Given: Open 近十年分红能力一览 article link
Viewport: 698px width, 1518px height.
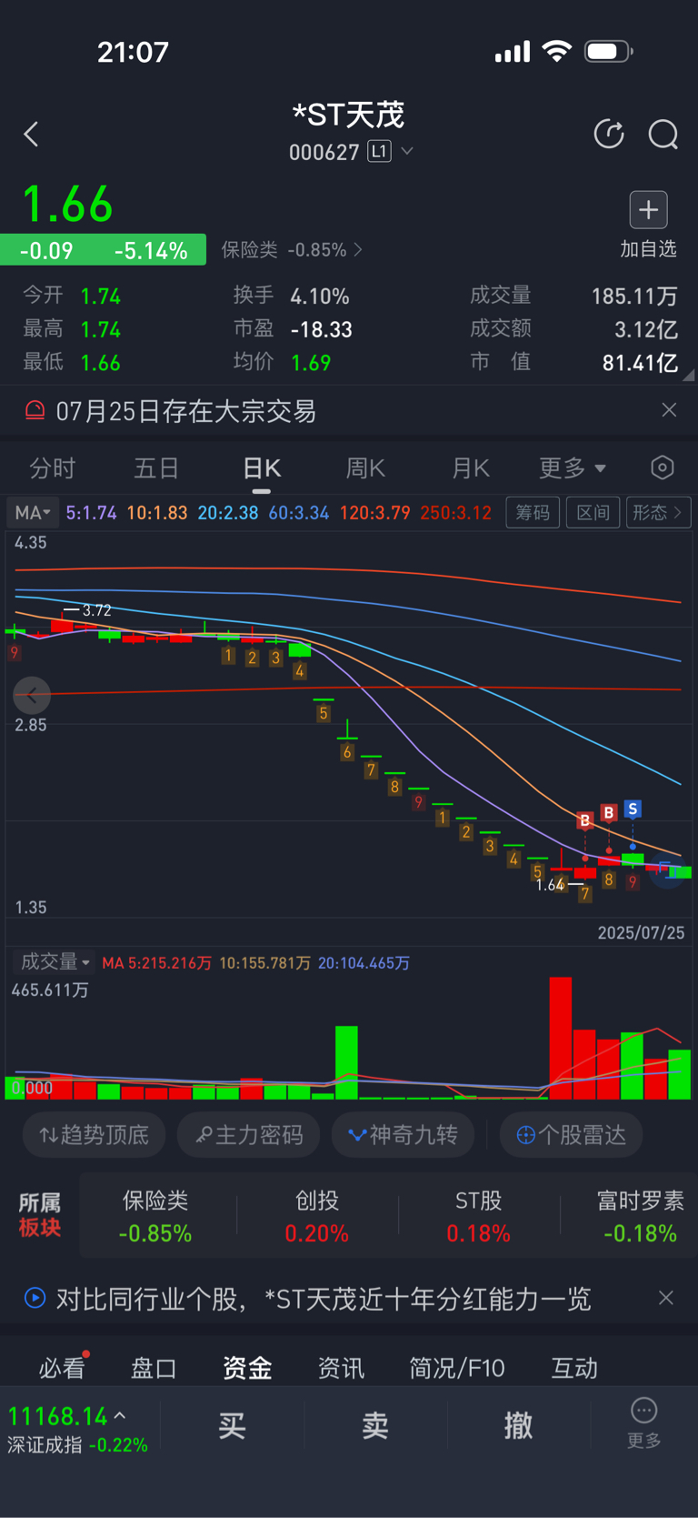Looking at the screenshot, I should click(324, 1299).
